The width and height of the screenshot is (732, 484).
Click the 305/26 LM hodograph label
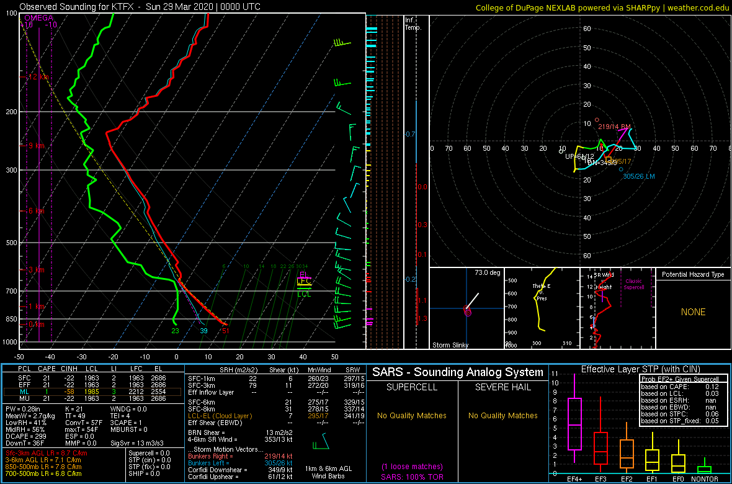(640, 177)
